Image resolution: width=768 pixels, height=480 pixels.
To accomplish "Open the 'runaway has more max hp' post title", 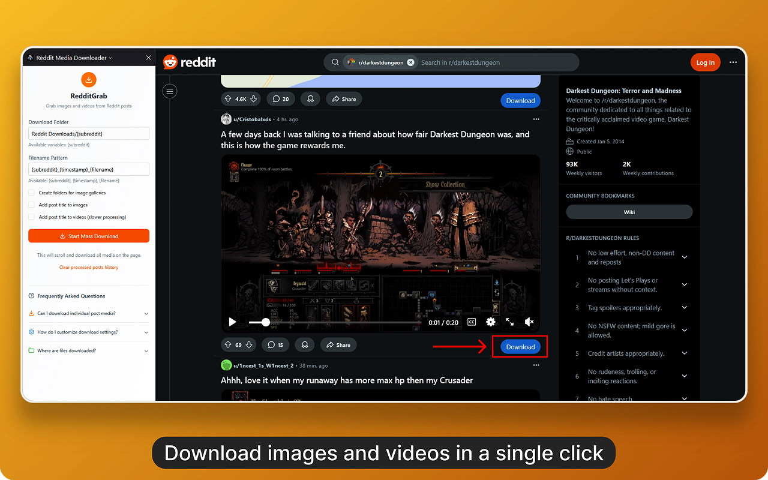I will tap(347, 380).
